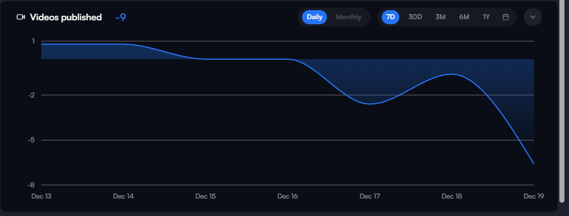The width and height of the screenshot is (569, 216).
Task: Select the 7D time range
Action: click(x=390, y=17)
